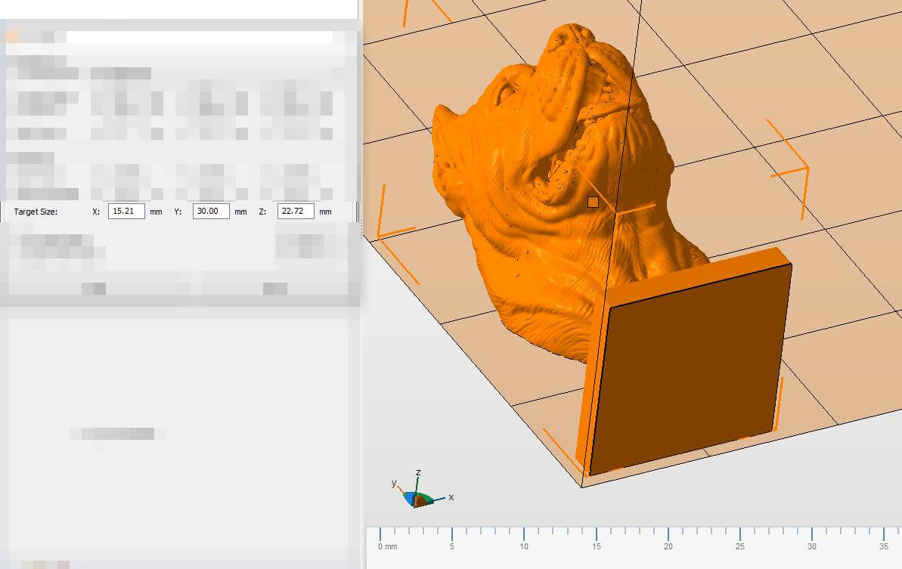Click the y axis label on the gizmo
Screen dimensions: 902x569
394,483
